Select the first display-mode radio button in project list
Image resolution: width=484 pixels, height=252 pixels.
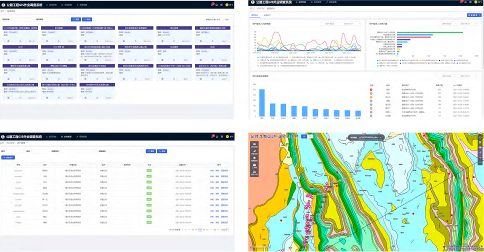point(214,19)
